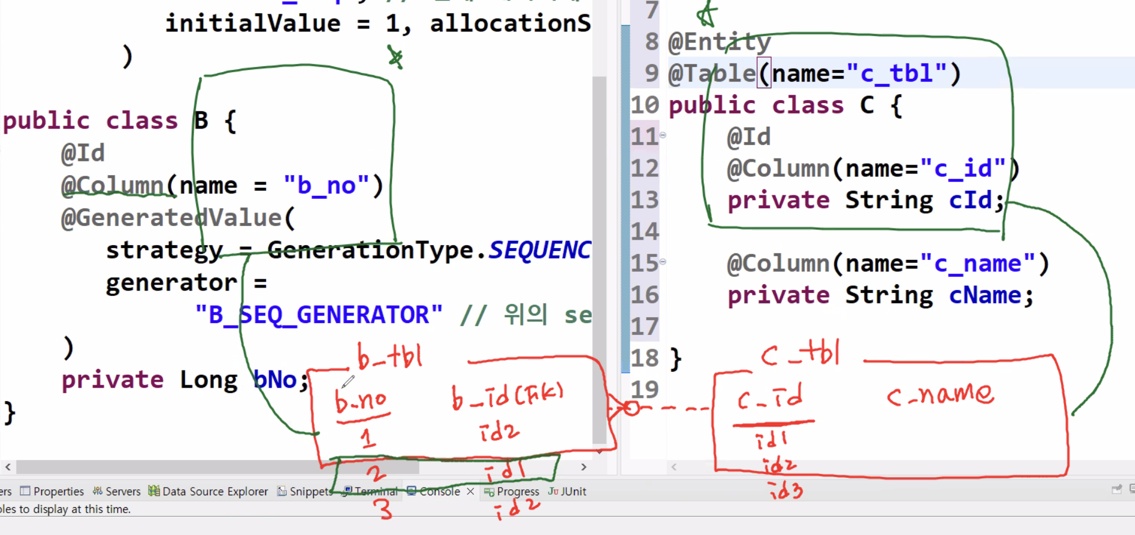1135x535 pixels.
Task: Click the cId field name
Action: [x=970, y=200]
